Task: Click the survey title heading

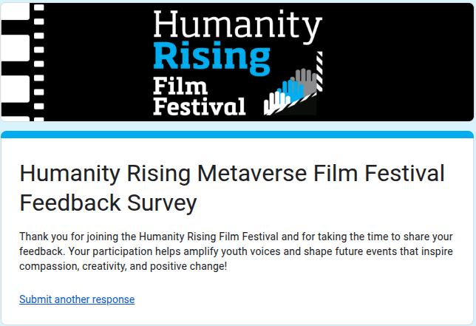Action: tap(231, 187)
